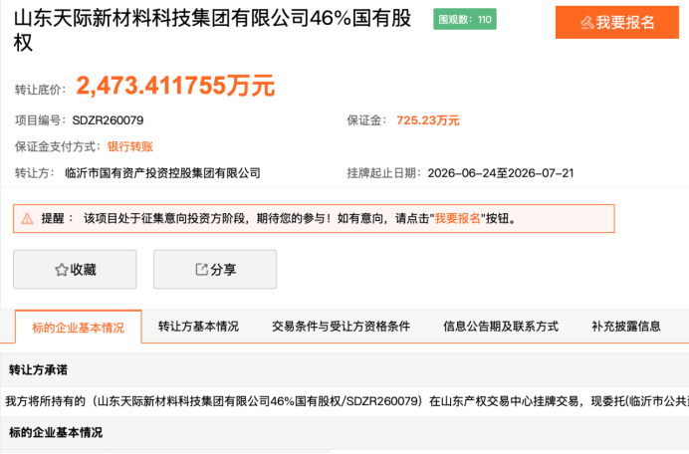Click transferor 临沂市国有资产投资控股集团有限公司
Viewport: 689px width, 454px height.
click(162, 173)
